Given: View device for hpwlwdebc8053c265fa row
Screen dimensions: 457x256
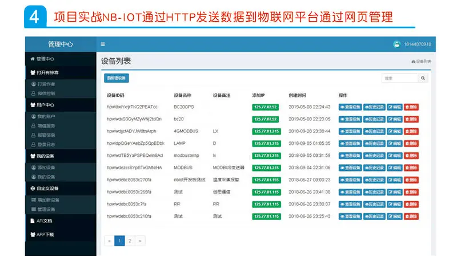Looking at the screenshot, I should pos(350,192).
